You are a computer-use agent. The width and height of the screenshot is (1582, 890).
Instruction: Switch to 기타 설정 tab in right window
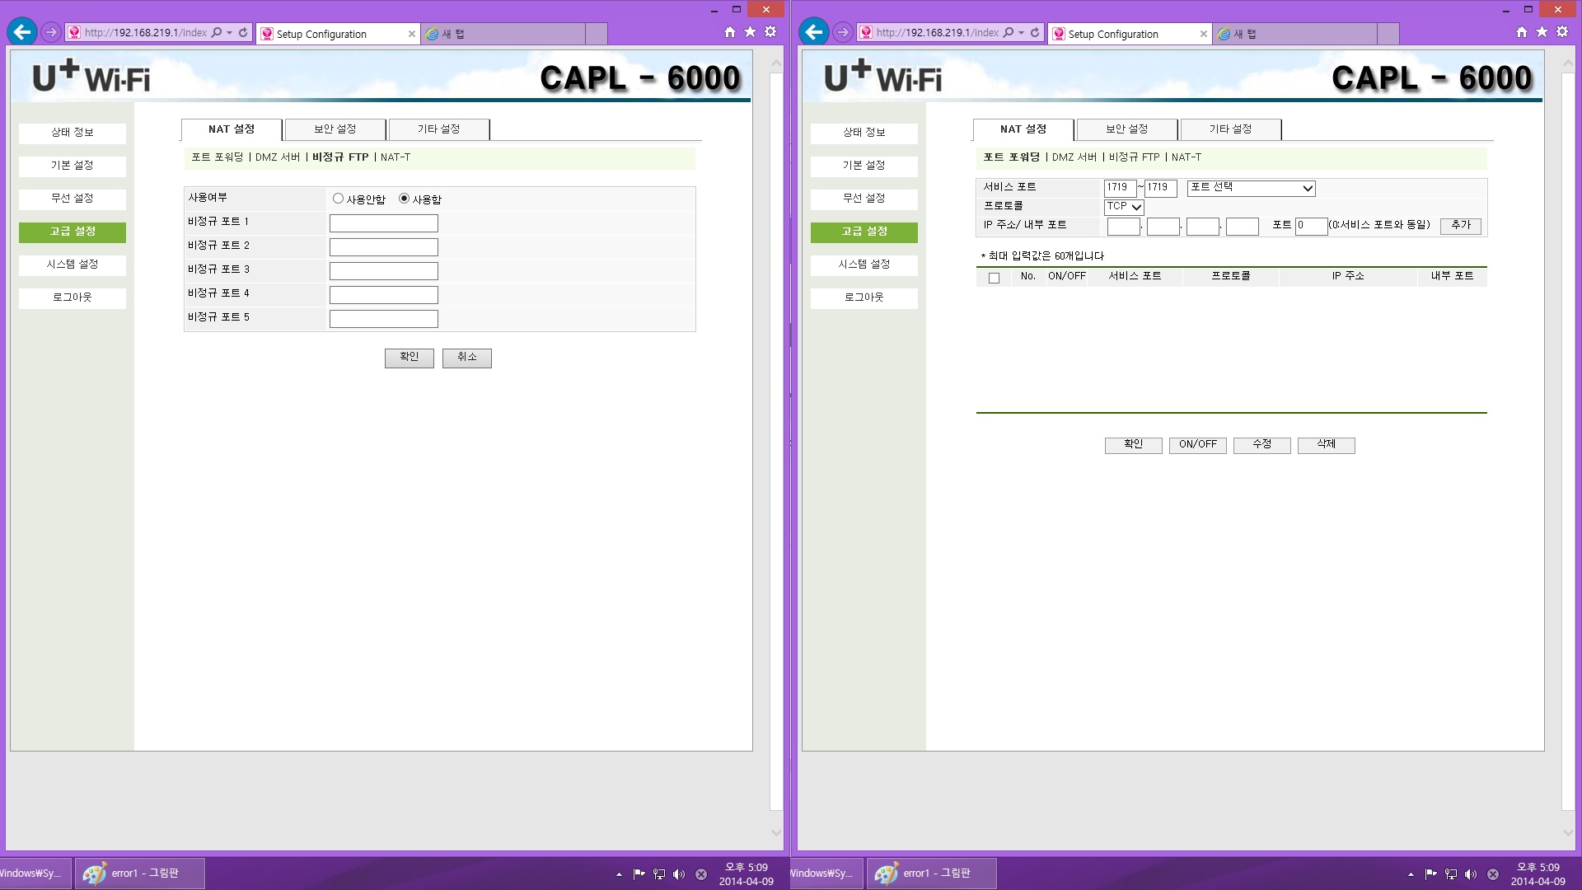coord(1231,129)
